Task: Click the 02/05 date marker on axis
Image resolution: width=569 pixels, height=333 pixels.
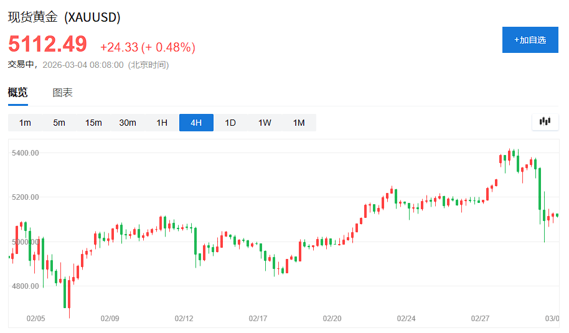Action: coord(35,318)
